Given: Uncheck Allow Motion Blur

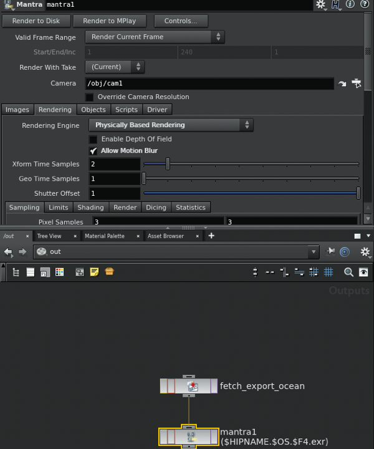Looking at the screenshot, I should (x=93, y=151).
